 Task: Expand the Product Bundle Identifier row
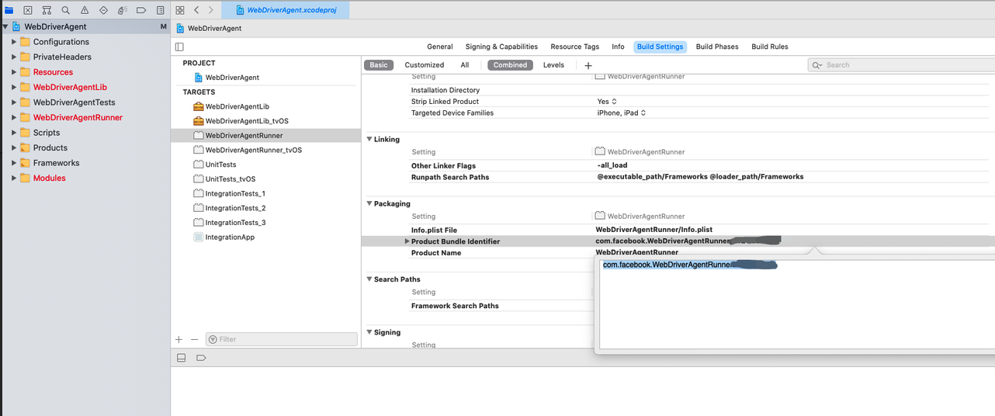coord(407,241)
